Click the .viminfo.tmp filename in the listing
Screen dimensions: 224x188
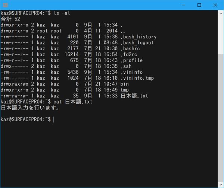pyautogui.click(x=137, y=78)
